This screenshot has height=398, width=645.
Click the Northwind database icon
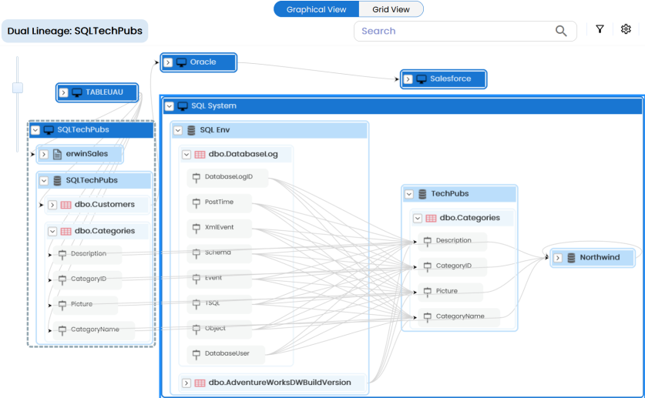(x=571, y=258)
